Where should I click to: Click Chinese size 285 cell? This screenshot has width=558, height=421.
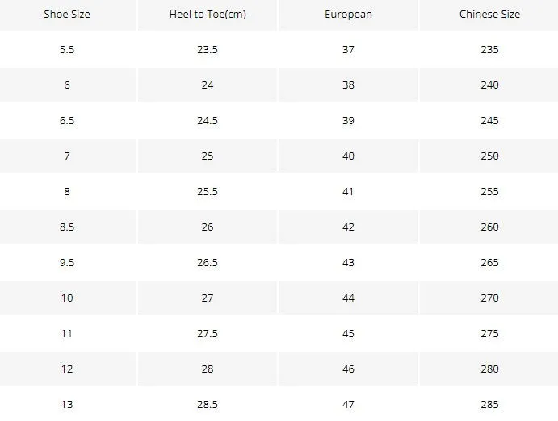click(489, 404)
